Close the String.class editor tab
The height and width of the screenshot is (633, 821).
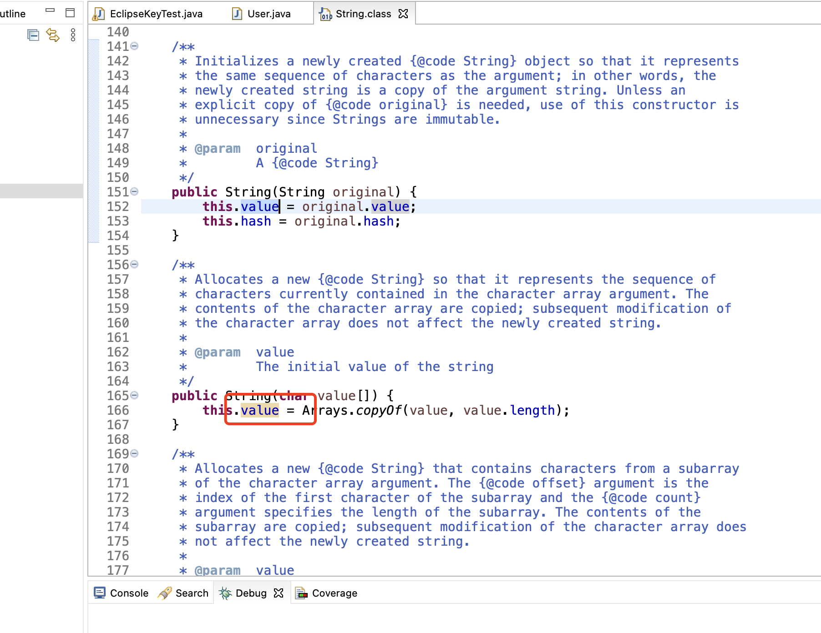pos(403,14)
